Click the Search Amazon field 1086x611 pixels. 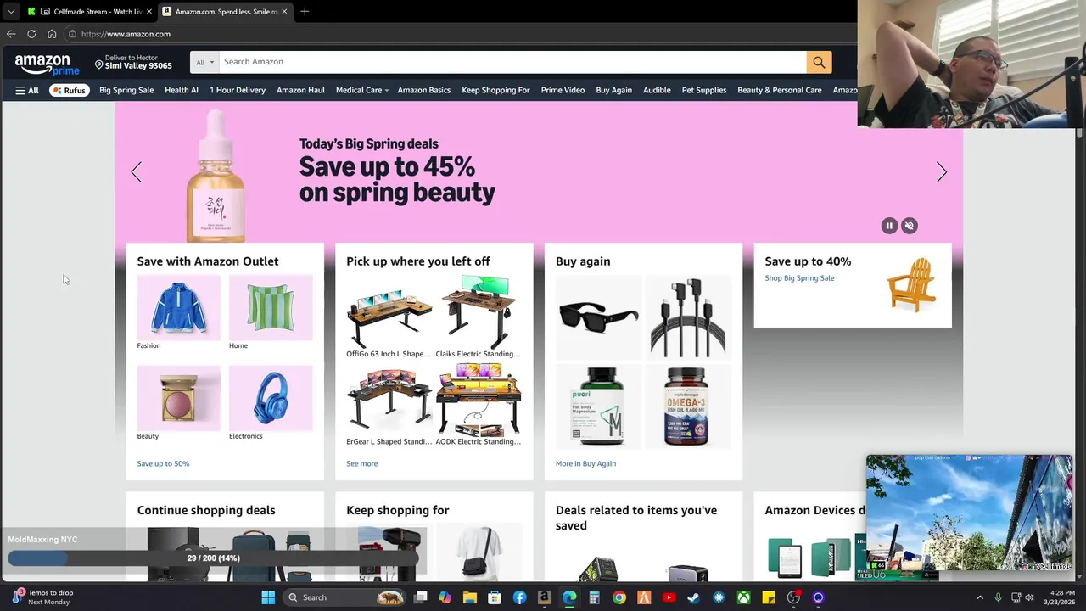(x=512, y=62)
